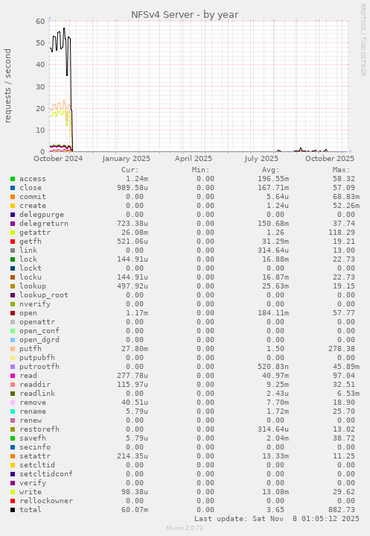This screenshot has width=370, height=536.
Task: Click the 'total' legend label
Action: [x=31, y=510]
